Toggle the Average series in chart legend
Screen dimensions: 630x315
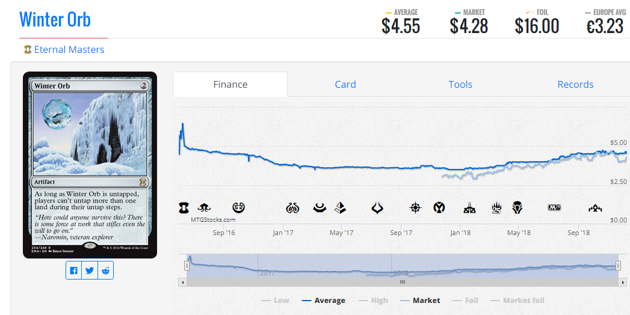point(324,300)
